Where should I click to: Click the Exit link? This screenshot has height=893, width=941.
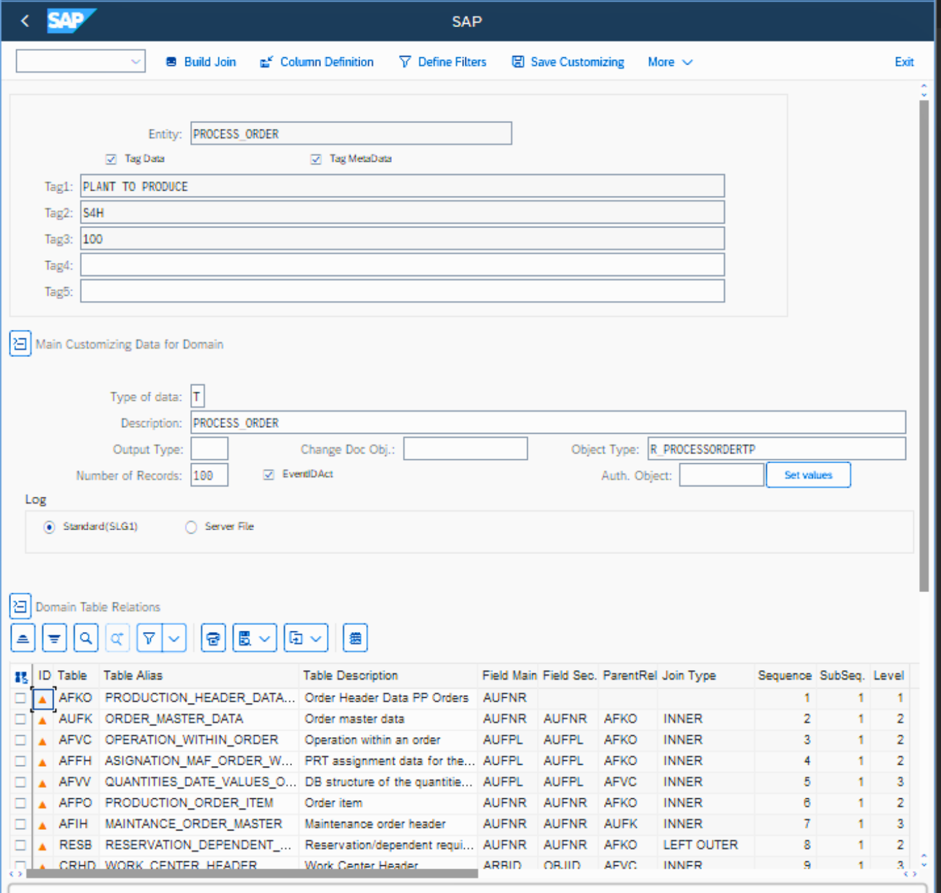pyautogui.click(x=904, y=62)
